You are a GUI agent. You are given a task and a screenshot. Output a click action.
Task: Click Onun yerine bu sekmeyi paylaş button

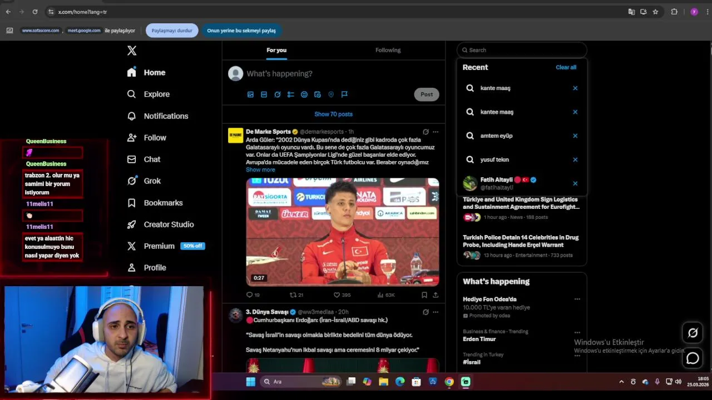pyautogui.click(x=241, y=31)
